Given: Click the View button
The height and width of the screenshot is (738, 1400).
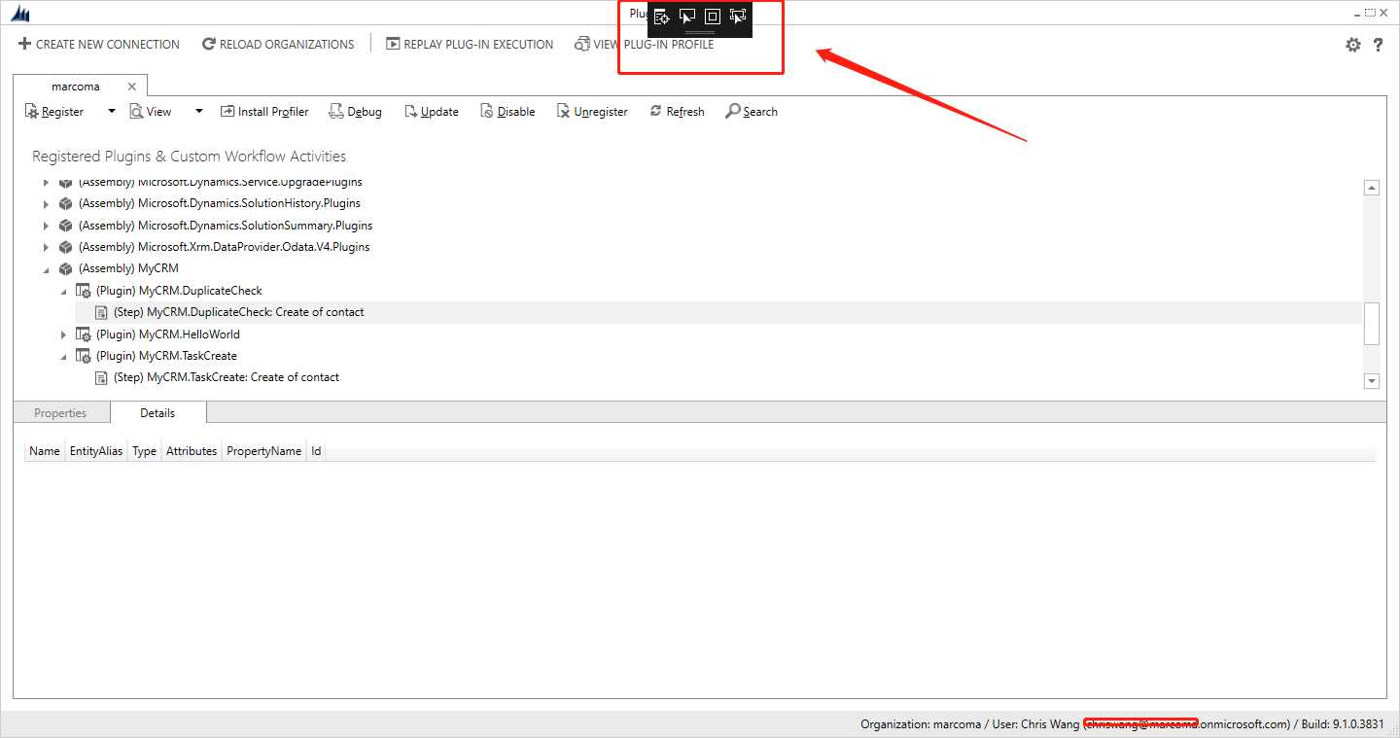Looking at the screenshot, I should (x=151, y=112).
